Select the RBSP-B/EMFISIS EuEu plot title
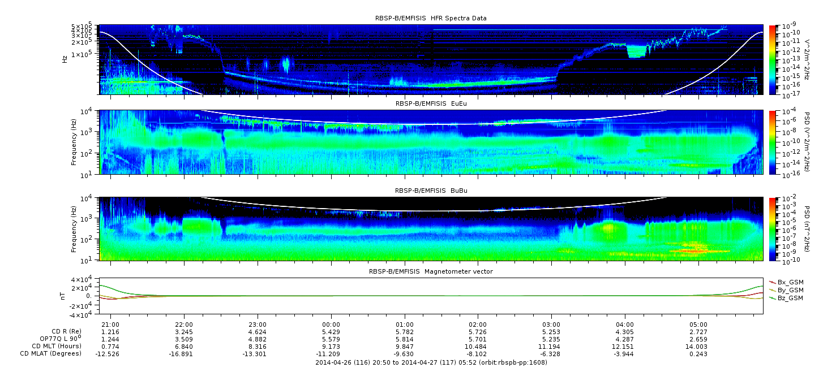Screen dimensions: 819x372 coord(431,104)
